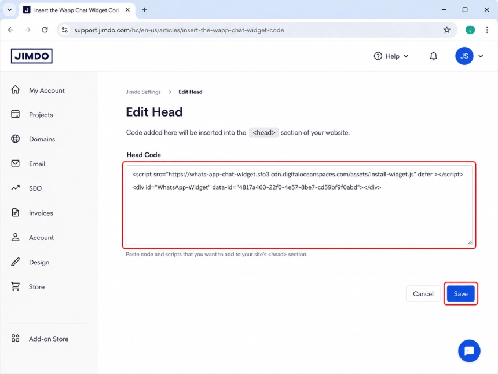
Task: Open SEO in sidebar
Action: pos(35,188)
